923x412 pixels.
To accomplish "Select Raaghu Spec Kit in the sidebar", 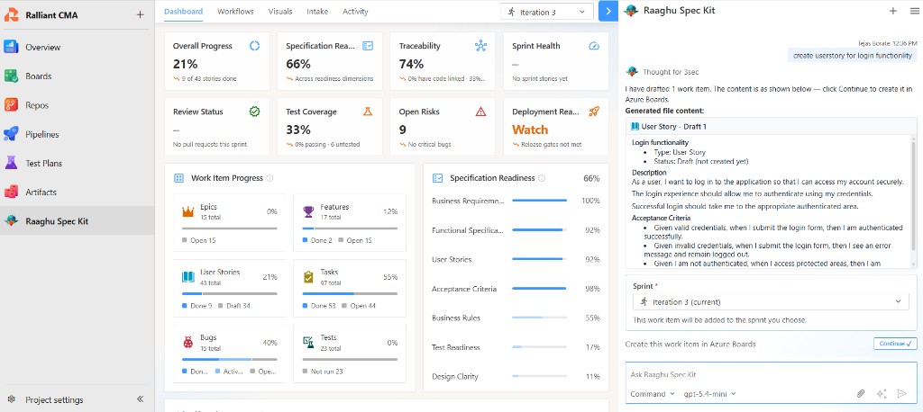I will 78,221.
